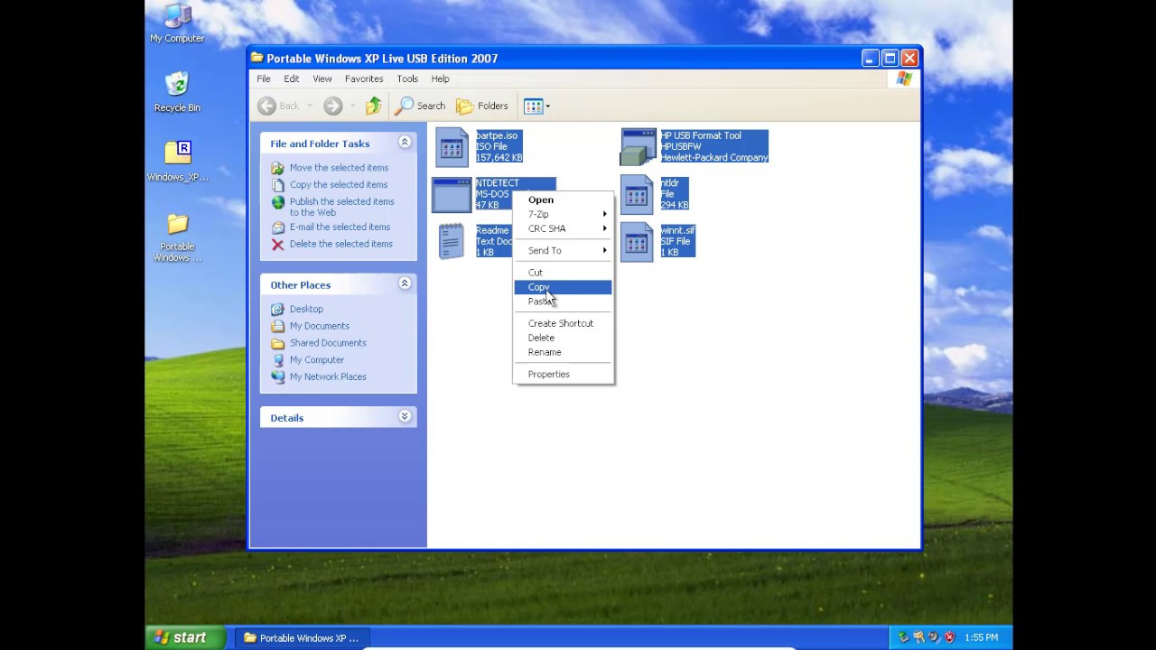Open the Help menu
The width and height of the screenshot is (1156, 650).
pyautogui.click(x=441, y=79)
